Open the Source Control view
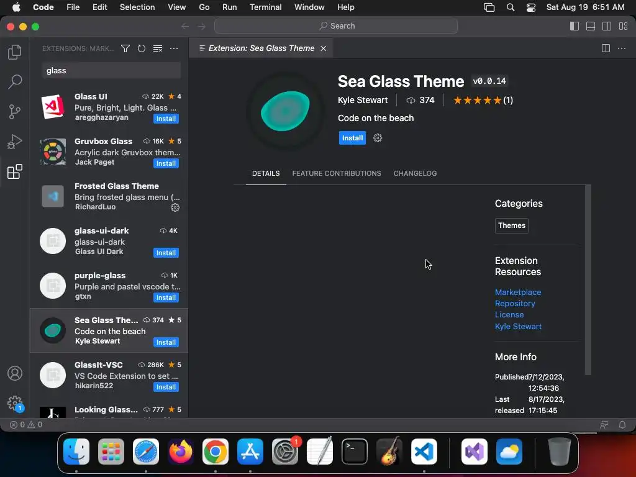Image resolution: width=636 pixels, height=477 pixels. (x=15, y=112)
